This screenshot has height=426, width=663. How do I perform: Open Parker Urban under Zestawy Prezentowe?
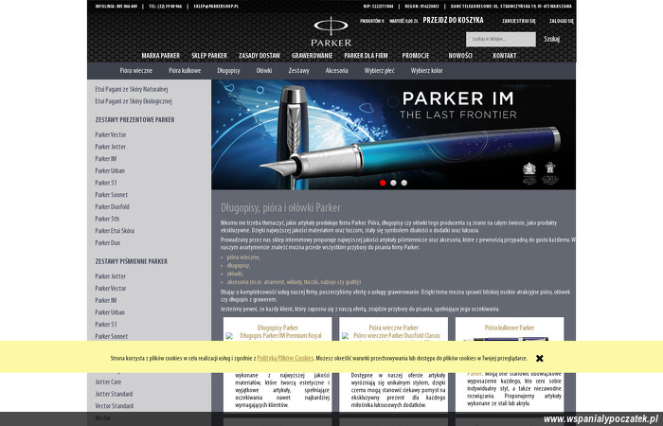110,170
